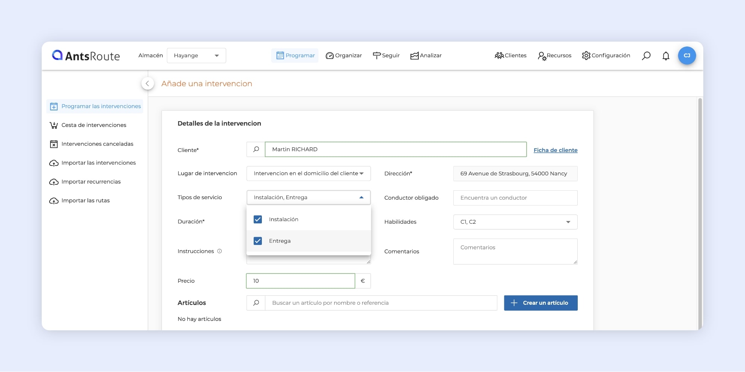Click the notification bell icon

click(x=666, y=56)
